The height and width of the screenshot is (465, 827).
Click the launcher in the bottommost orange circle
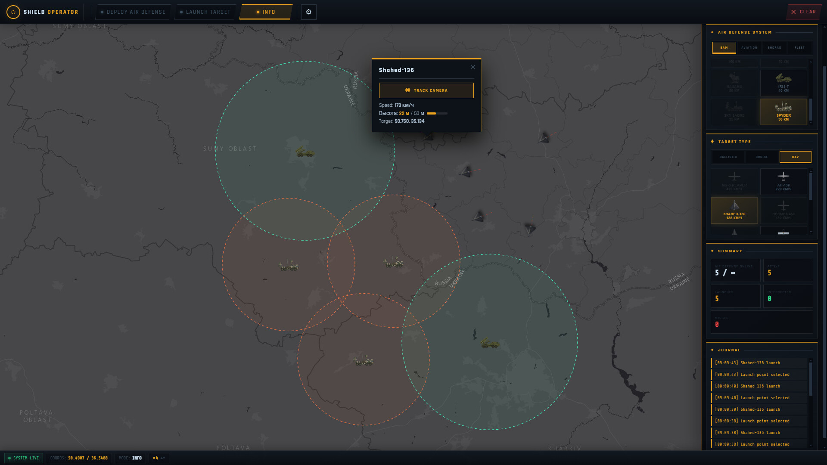(363, 361)
